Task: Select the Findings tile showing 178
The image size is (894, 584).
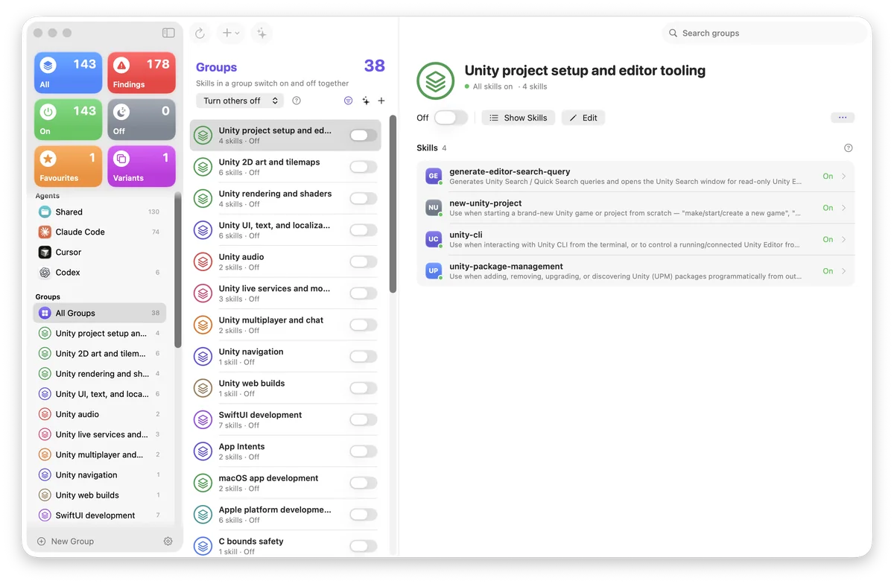Action: (142, 73)
